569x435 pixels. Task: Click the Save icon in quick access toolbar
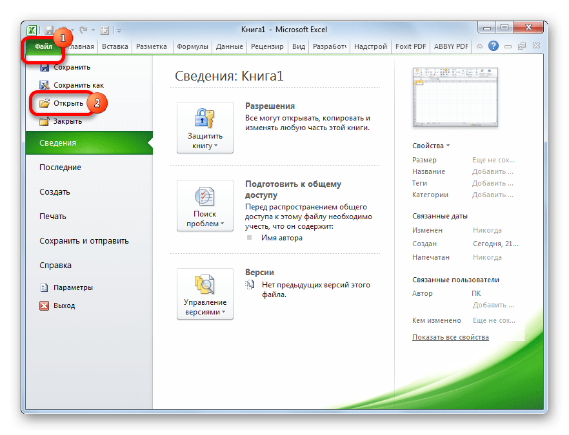click(49, 30)
